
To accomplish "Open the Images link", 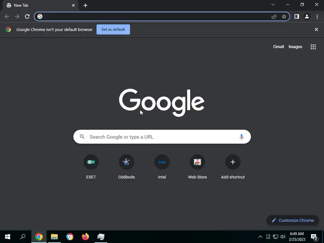I will point(295,47).
